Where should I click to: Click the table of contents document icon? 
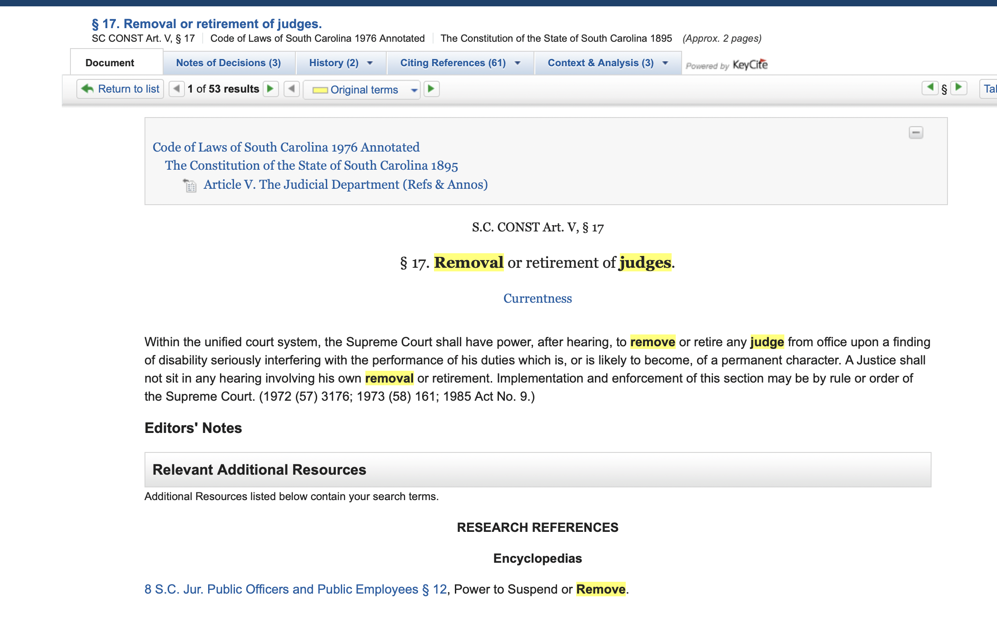190,185
